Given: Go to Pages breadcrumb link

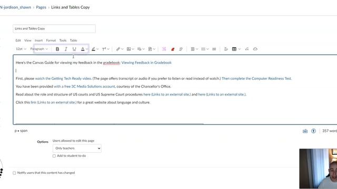Looking at the screenshot, I should (x=41, y=7).
